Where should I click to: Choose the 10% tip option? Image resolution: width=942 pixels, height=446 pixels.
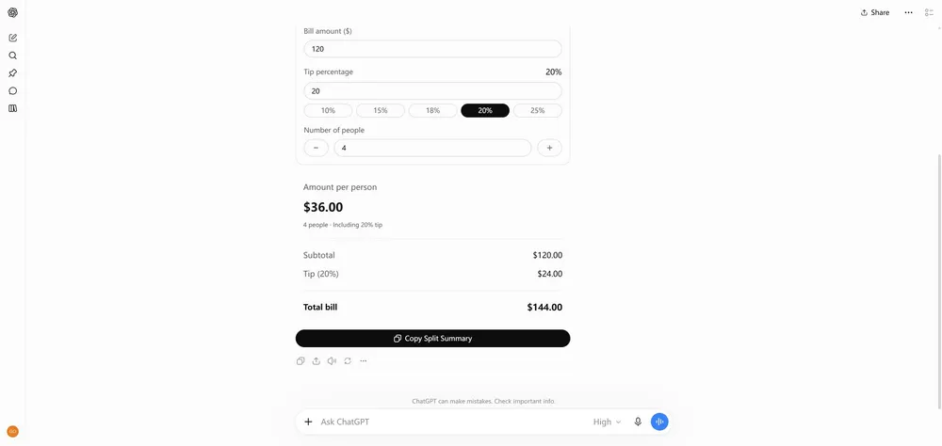click(328, 110)
